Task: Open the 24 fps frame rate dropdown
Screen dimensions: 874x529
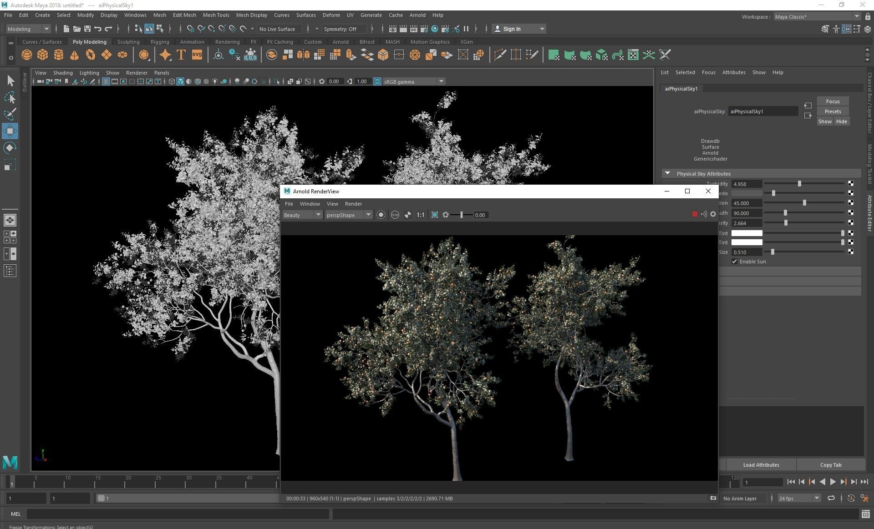Action: [x=799, y=498]
